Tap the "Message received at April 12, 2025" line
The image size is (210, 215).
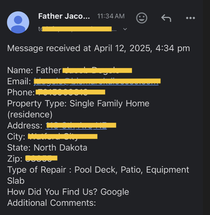[x=98, y=49]
